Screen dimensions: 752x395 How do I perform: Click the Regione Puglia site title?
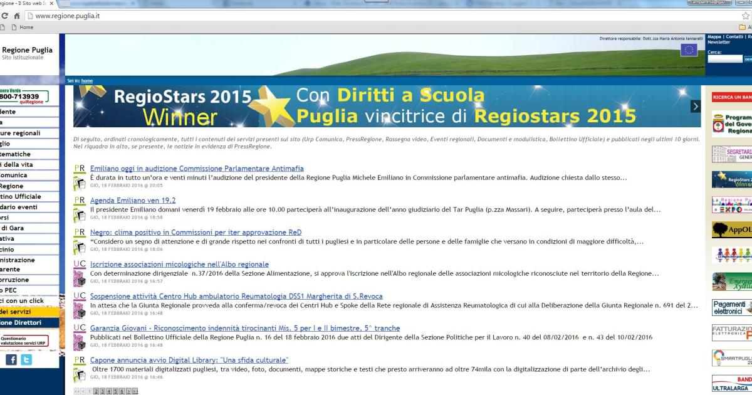coord(27,50)
